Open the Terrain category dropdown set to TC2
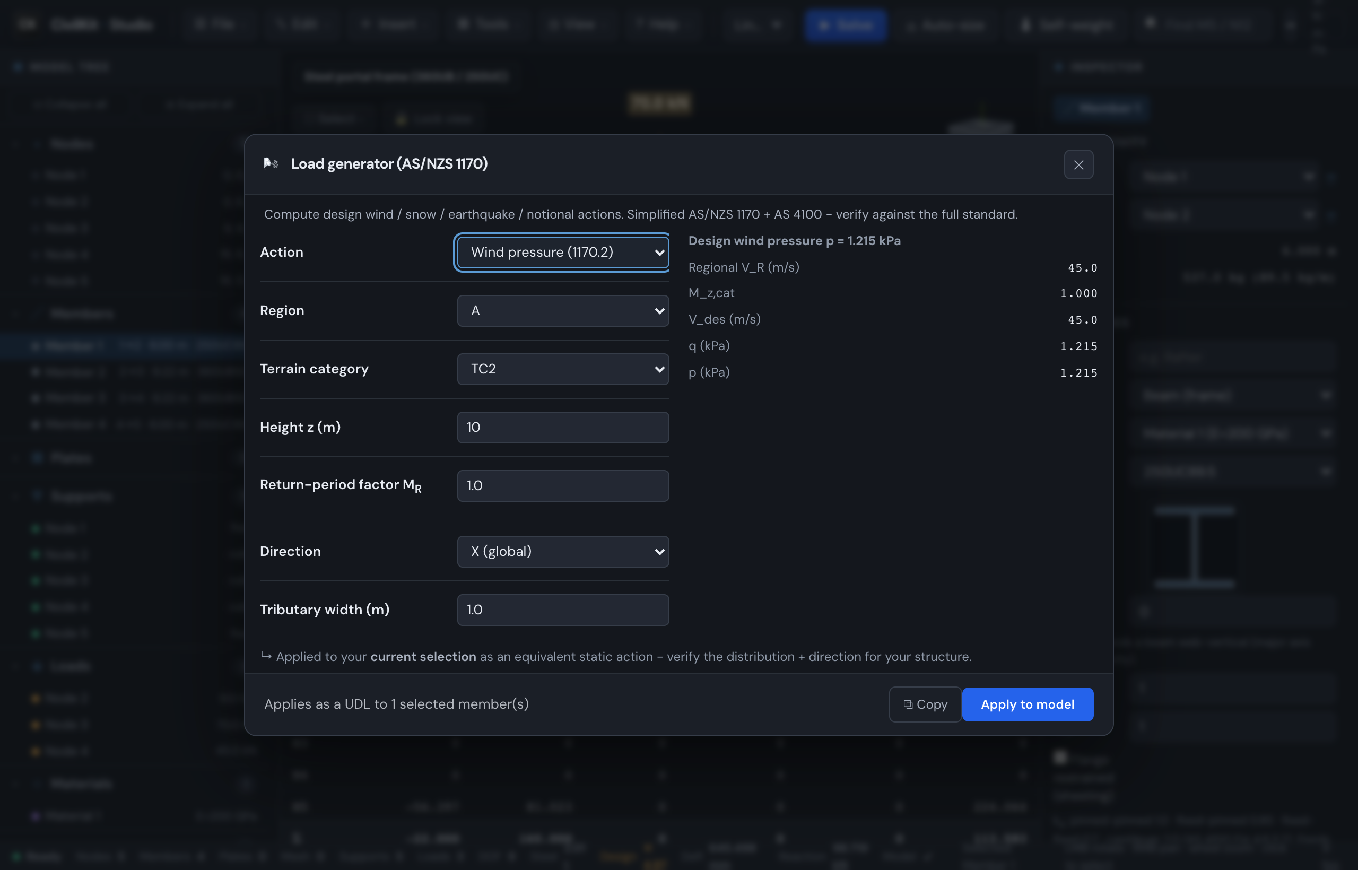This screenshot has width=1358, height=870. 563,369
